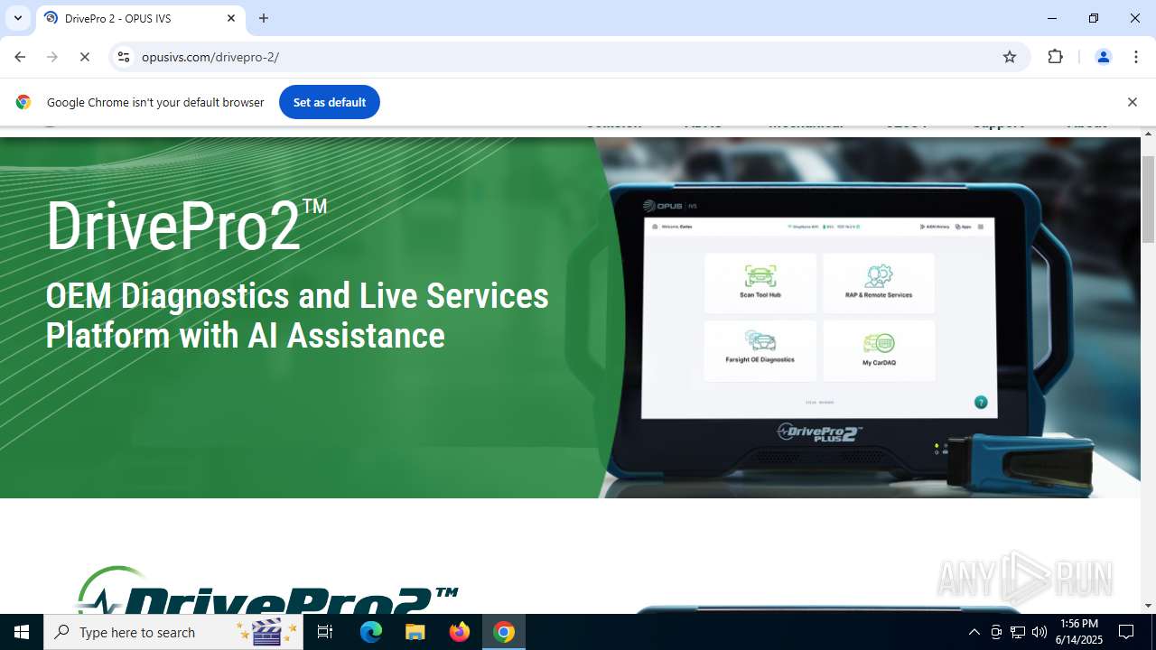Click the page scrollbar up arrow
The height and width of the screenshot is (650, 1156).
click(x=1148, y=134)
